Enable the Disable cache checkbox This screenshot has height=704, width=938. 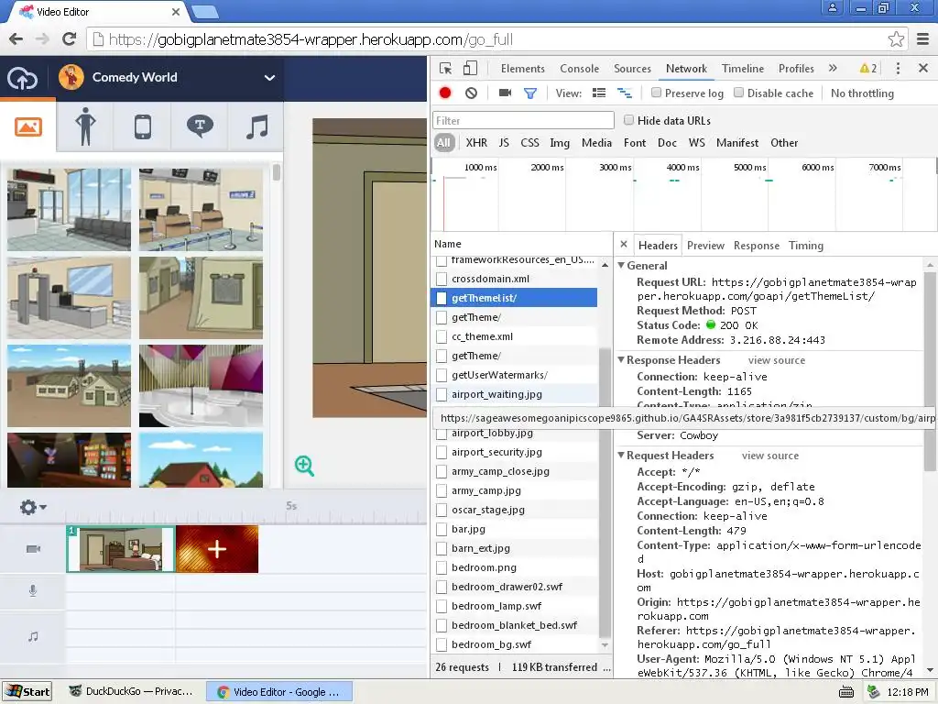point(739,93)
